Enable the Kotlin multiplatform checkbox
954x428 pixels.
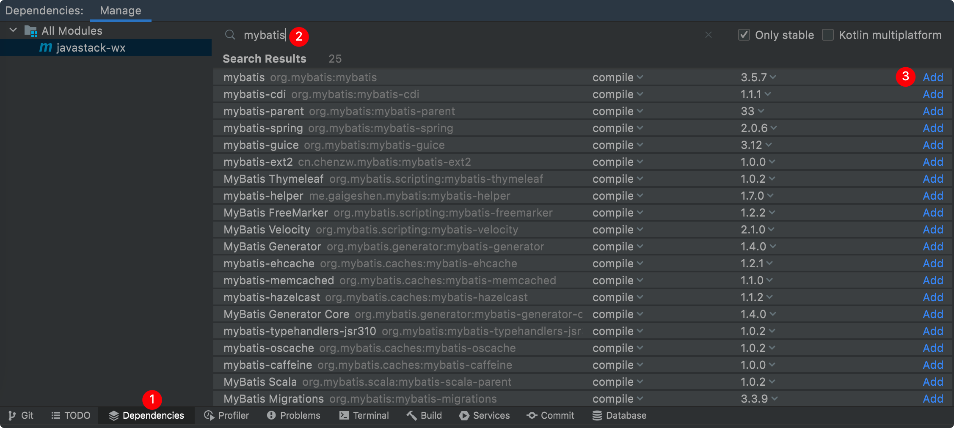(828, 35)
